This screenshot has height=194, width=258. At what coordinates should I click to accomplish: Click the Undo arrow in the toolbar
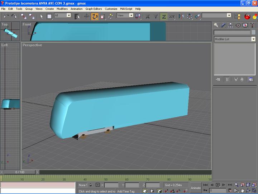click(x=6, y=16)
